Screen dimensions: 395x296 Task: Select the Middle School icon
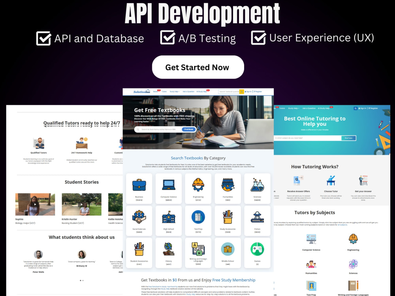click(x=228, y=249)
